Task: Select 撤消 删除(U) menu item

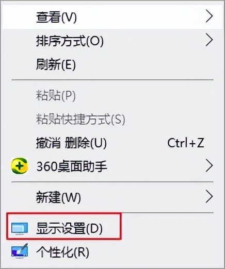Action: (x=112, y=143)
